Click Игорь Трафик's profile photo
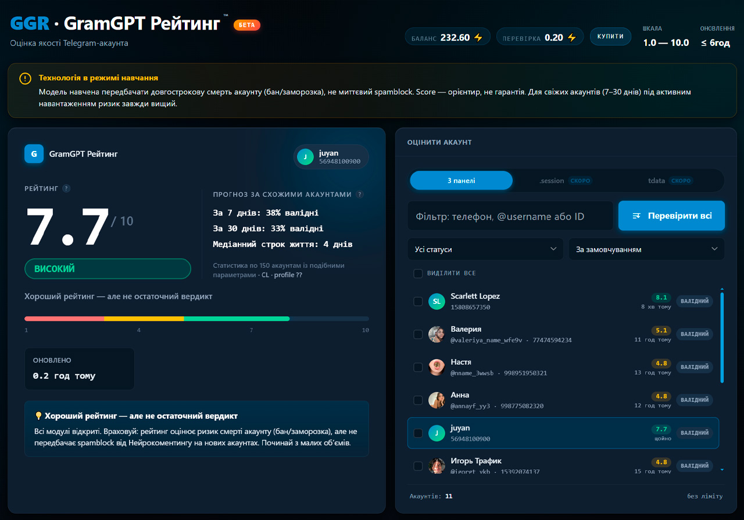This screenshot has width=744, height=520. click(x=437, y=466)
